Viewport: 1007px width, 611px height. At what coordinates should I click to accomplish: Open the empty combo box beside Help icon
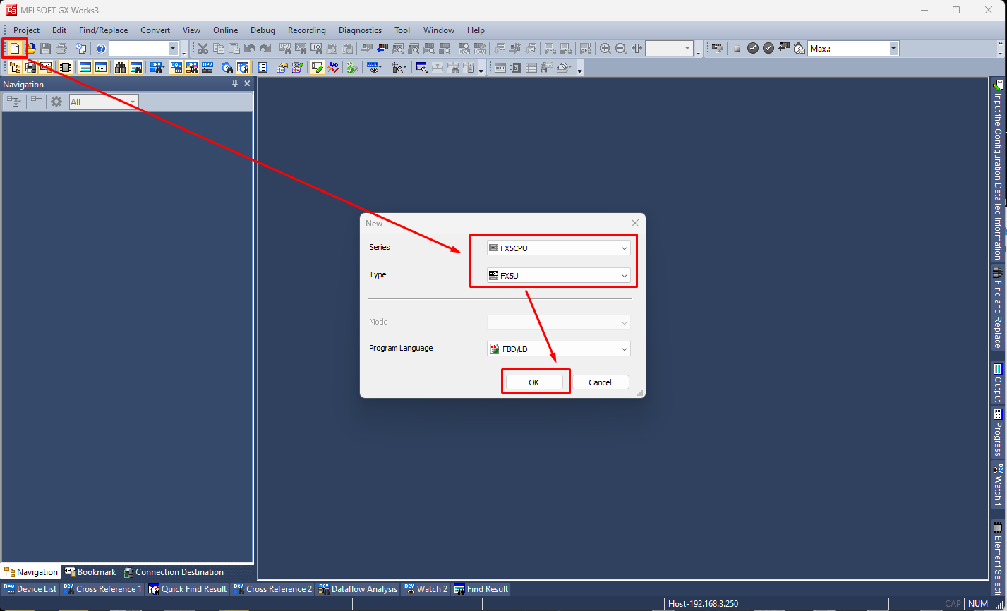[144, 49]
